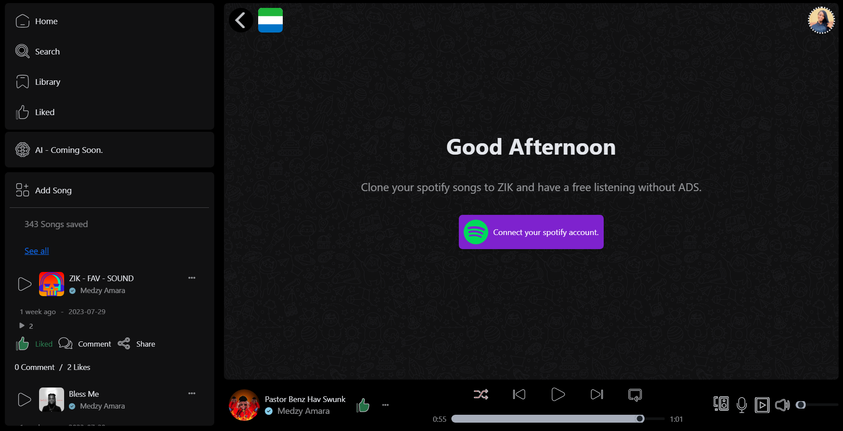Open options menu for ZIK - FAV - SOUND
Image resolution: width=843 pixels, height=431 pixels.
[192, 278]
